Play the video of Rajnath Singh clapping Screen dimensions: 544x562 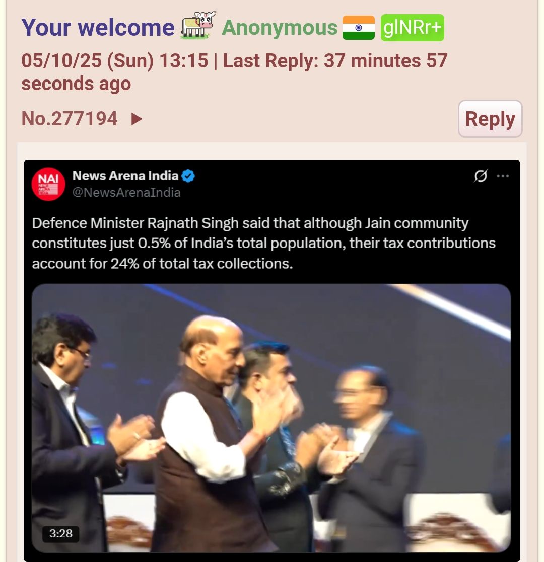click(271, 418)
